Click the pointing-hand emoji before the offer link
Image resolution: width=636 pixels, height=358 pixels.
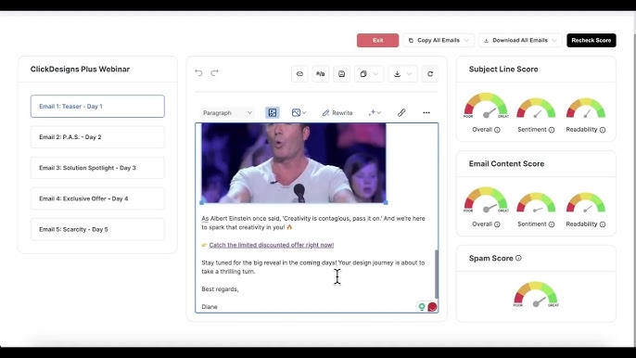(x=204, y=245)
